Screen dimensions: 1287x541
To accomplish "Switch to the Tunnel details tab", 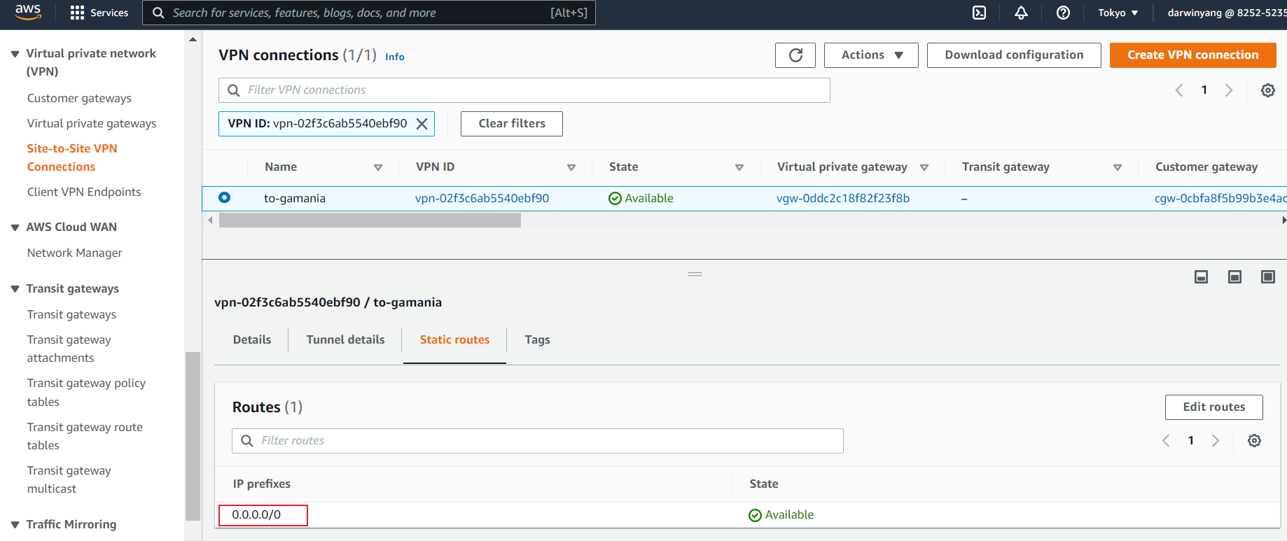I will (345, 339).
